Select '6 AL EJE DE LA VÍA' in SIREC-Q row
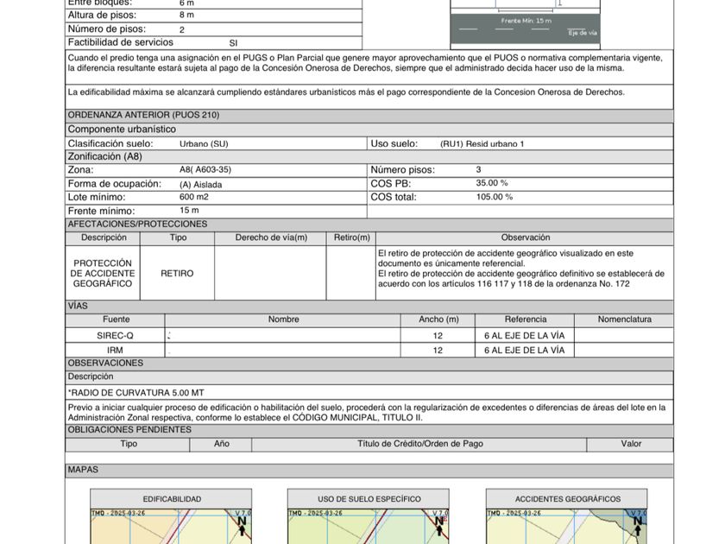Image resolution: width=725 pixels, height=544 pixels. (525, 336)
